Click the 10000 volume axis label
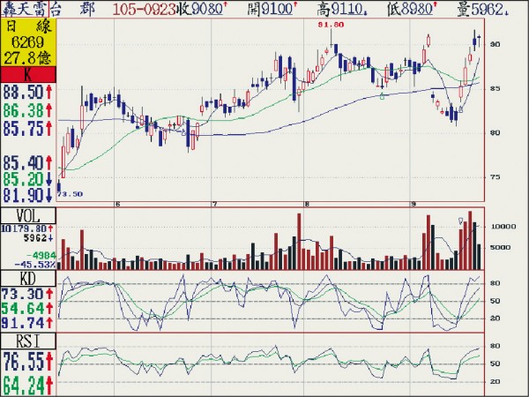 [x=503, y=227]
